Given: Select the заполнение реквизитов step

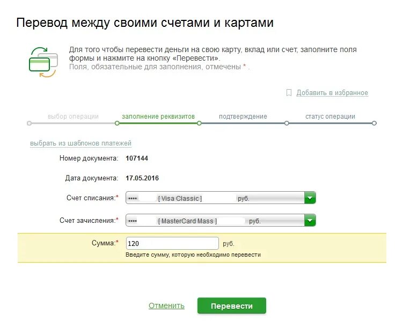Looking at the screenshot, I should click(x=158, y=117).
